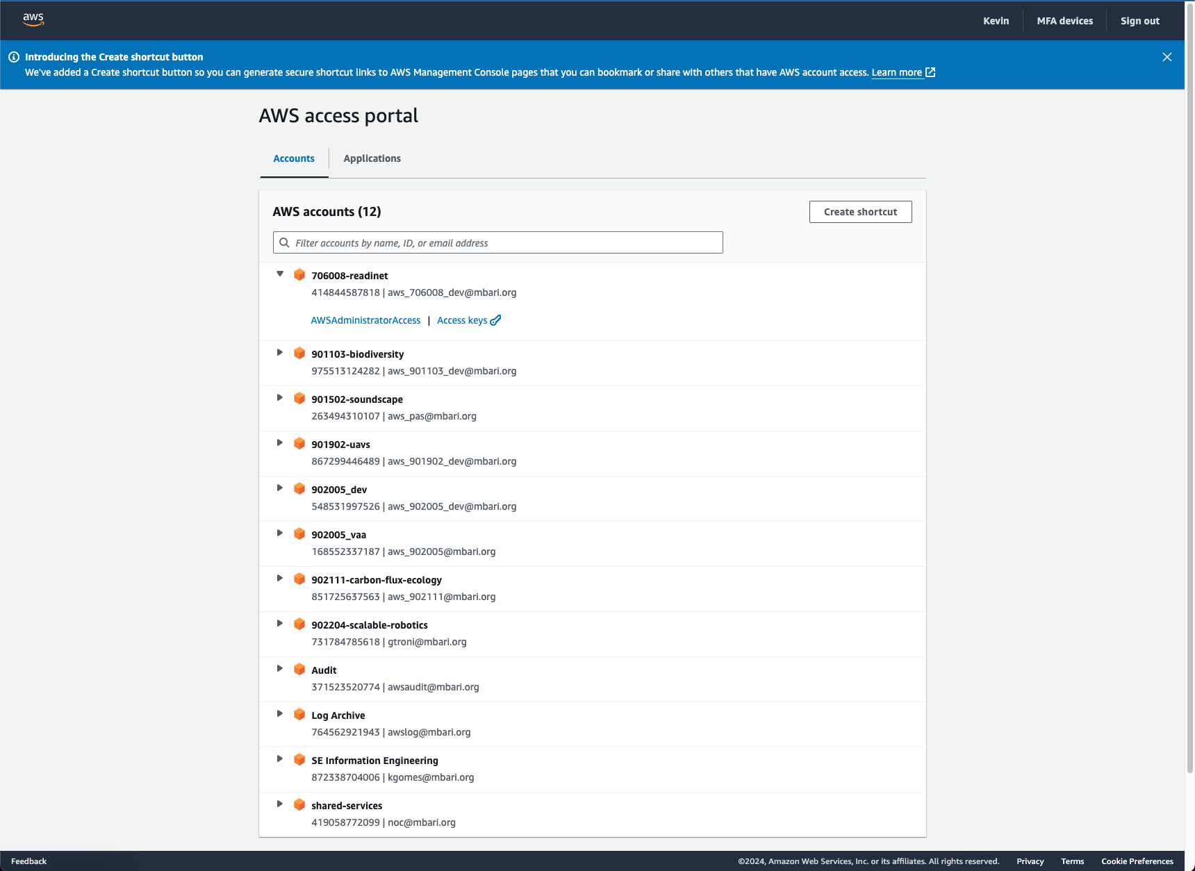Screen dimensions: 1195x871
Task: Click the cube icon for SE Information Engineering
Action: pyautogui.click(x=299, y=759)
